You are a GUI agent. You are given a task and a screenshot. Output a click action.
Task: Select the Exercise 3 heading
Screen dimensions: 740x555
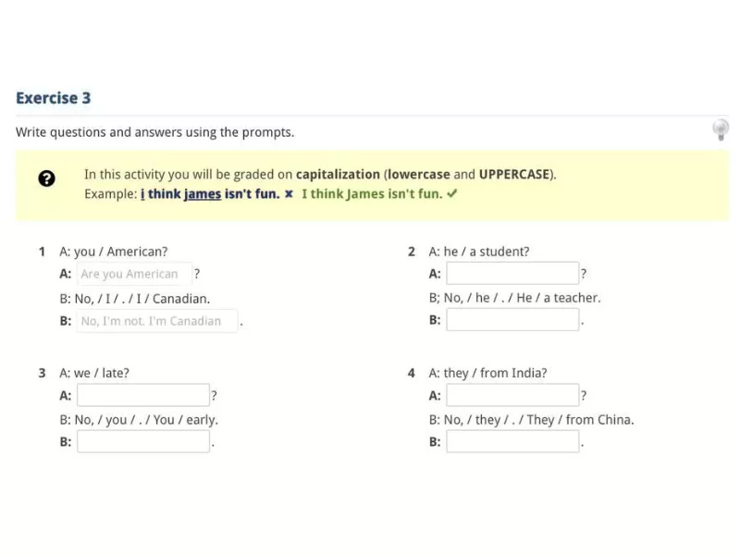tap(53, 97)
